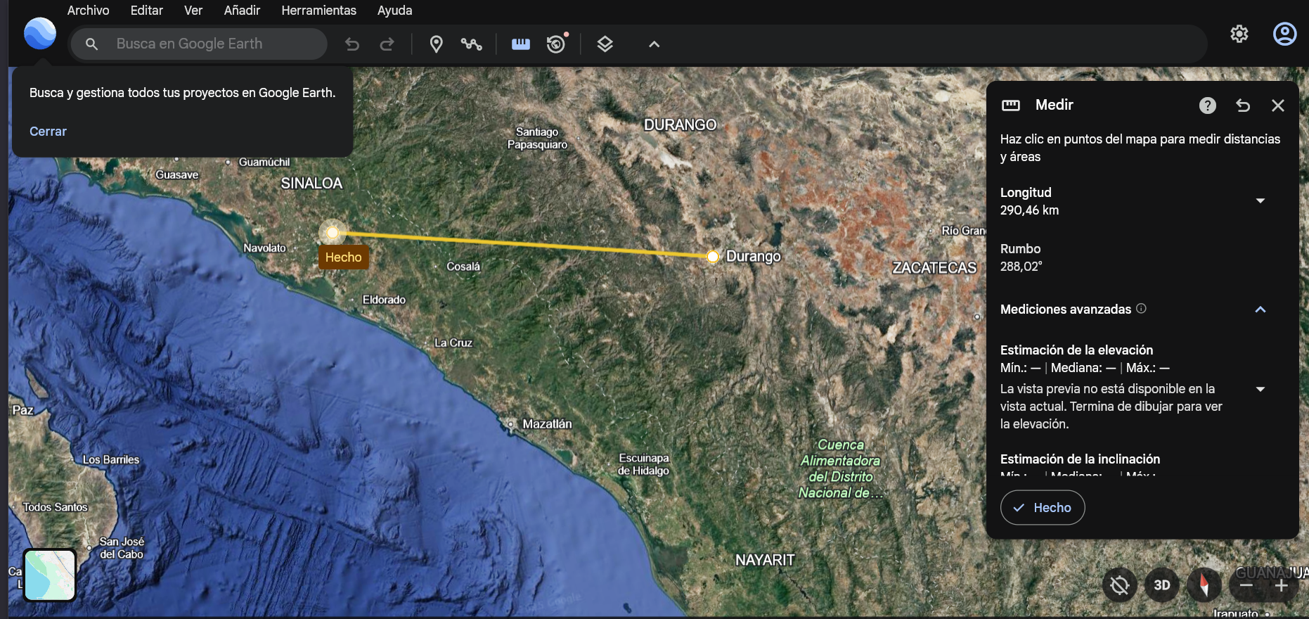Screen dimensions: 1309x619
Task: Open the Ver menu
Action: pos(193,11)
